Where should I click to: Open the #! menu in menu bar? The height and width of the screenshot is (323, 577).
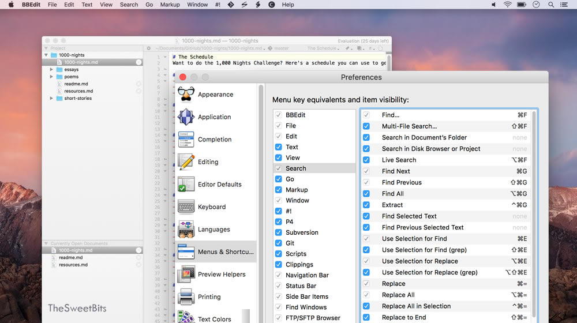[218, 5]
